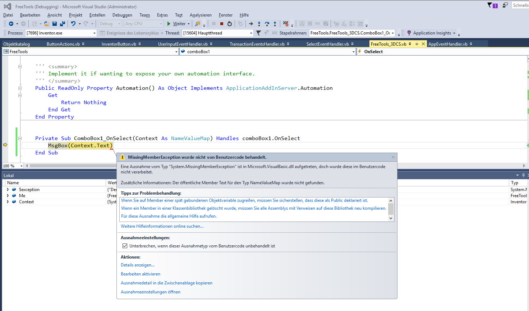Click 'Ausnahmedetail in die Zwischenablage kopieren' link

coord(166,283)
